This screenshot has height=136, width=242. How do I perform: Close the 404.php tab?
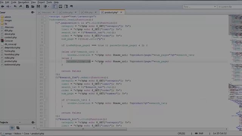[x=96, y=12]
